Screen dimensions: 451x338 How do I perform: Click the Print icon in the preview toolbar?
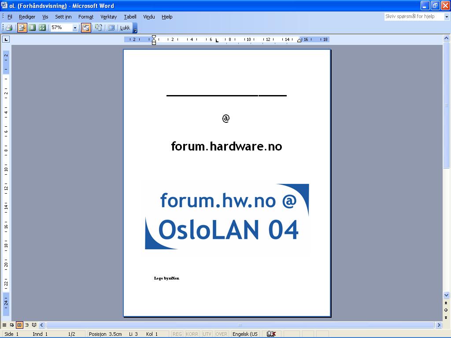(9, 28)
